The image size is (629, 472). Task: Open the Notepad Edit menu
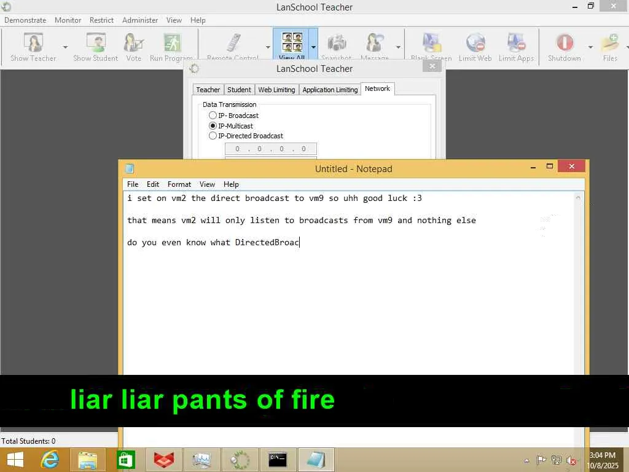pos(153,184)
